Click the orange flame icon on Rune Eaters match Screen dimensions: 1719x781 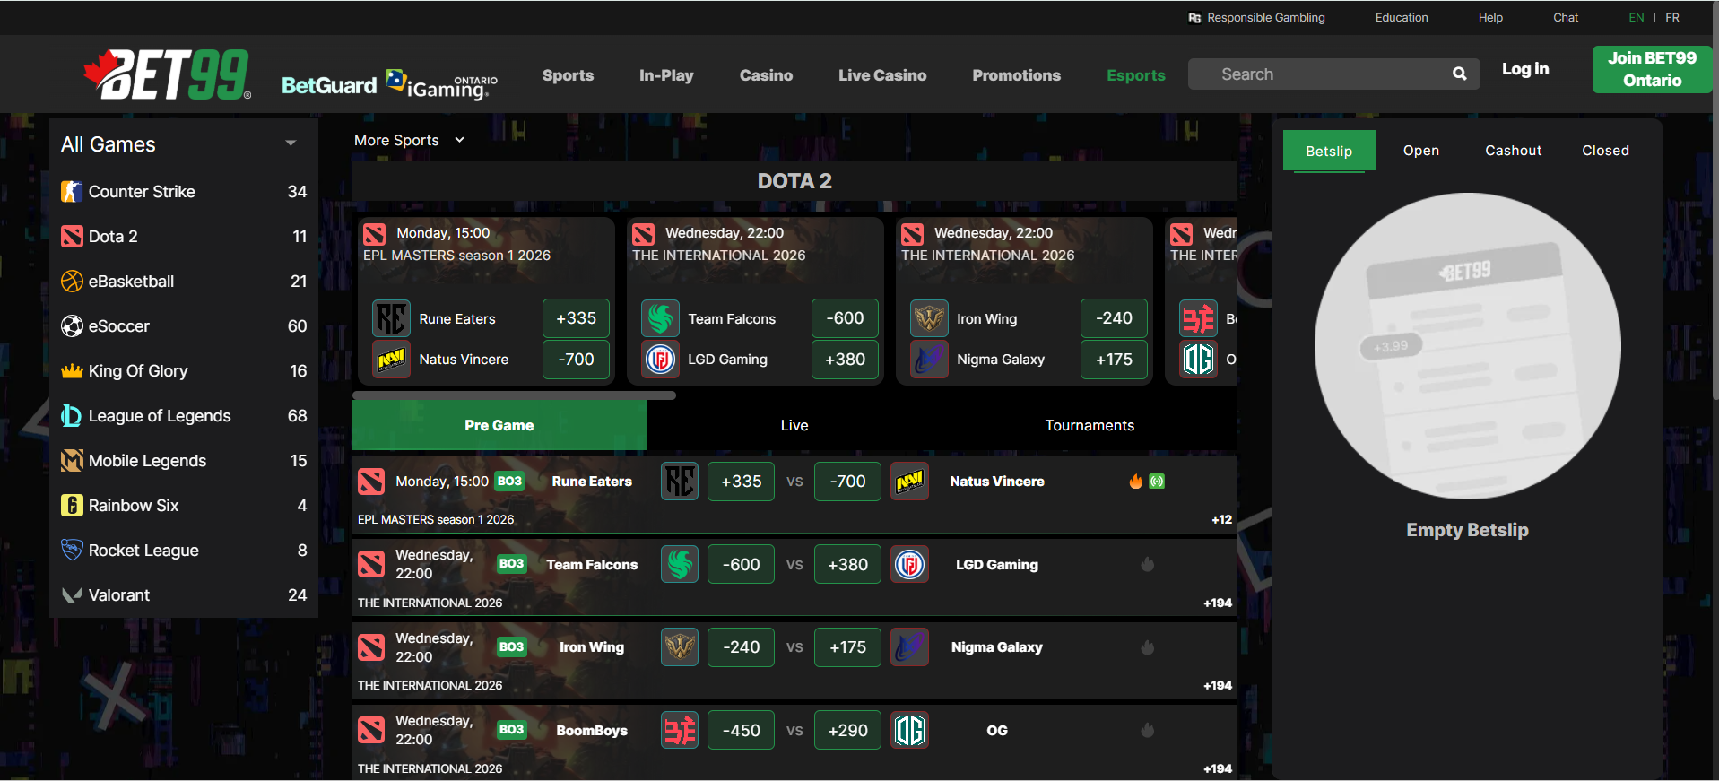(1136, 482)
